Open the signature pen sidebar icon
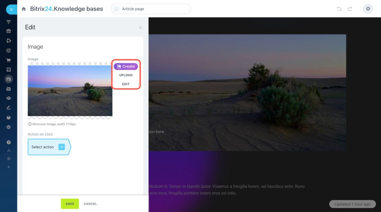The image size is (381, 212). point(9,108)
